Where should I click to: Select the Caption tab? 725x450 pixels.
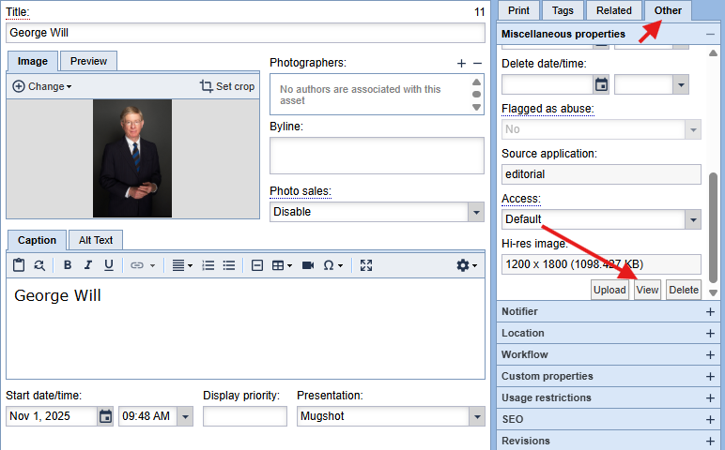coord(37,240)
